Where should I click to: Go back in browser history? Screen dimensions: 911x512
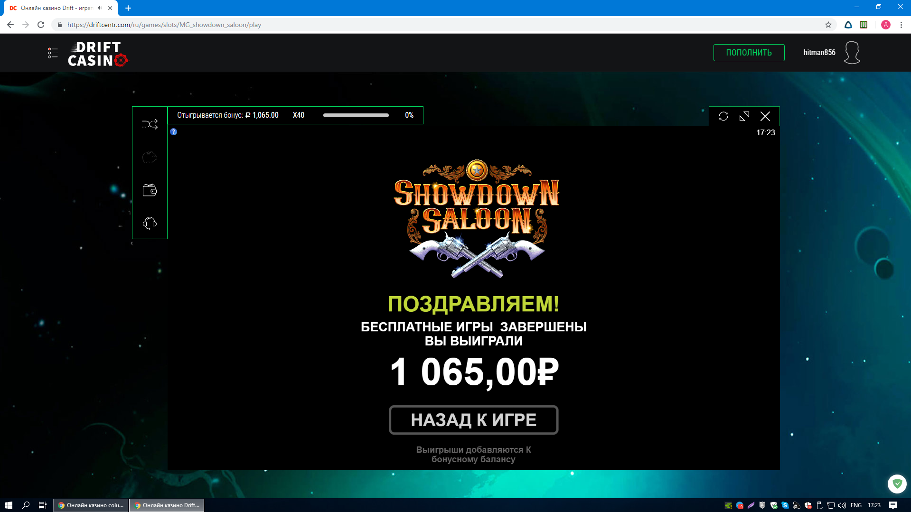(x=10, y=25)
